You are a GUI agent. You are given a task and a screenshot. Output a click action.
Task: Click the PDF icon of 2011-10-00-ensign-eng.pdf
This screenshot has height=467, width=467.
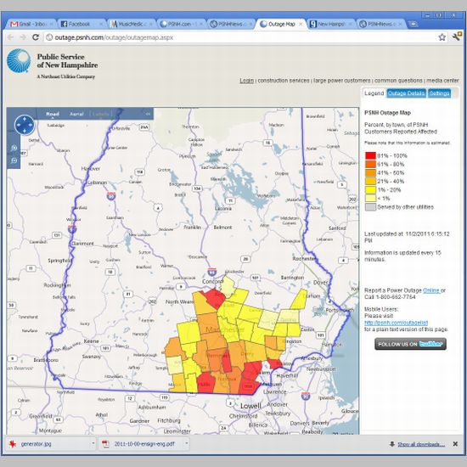click(105, 444)
